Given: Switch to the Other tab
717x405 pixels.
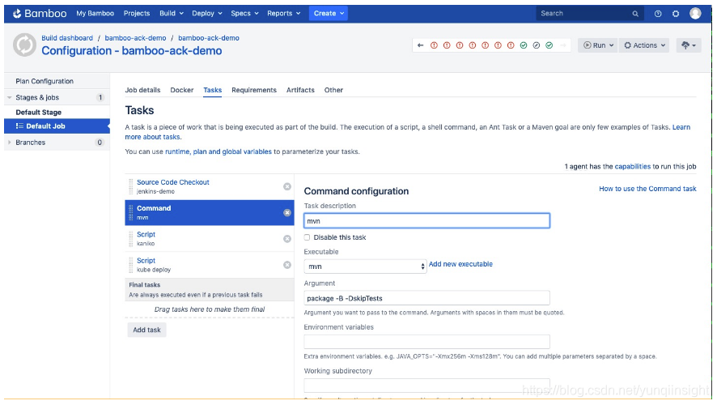Looking at the screenshot, I should pyautogui.click(x=333, y=90).
